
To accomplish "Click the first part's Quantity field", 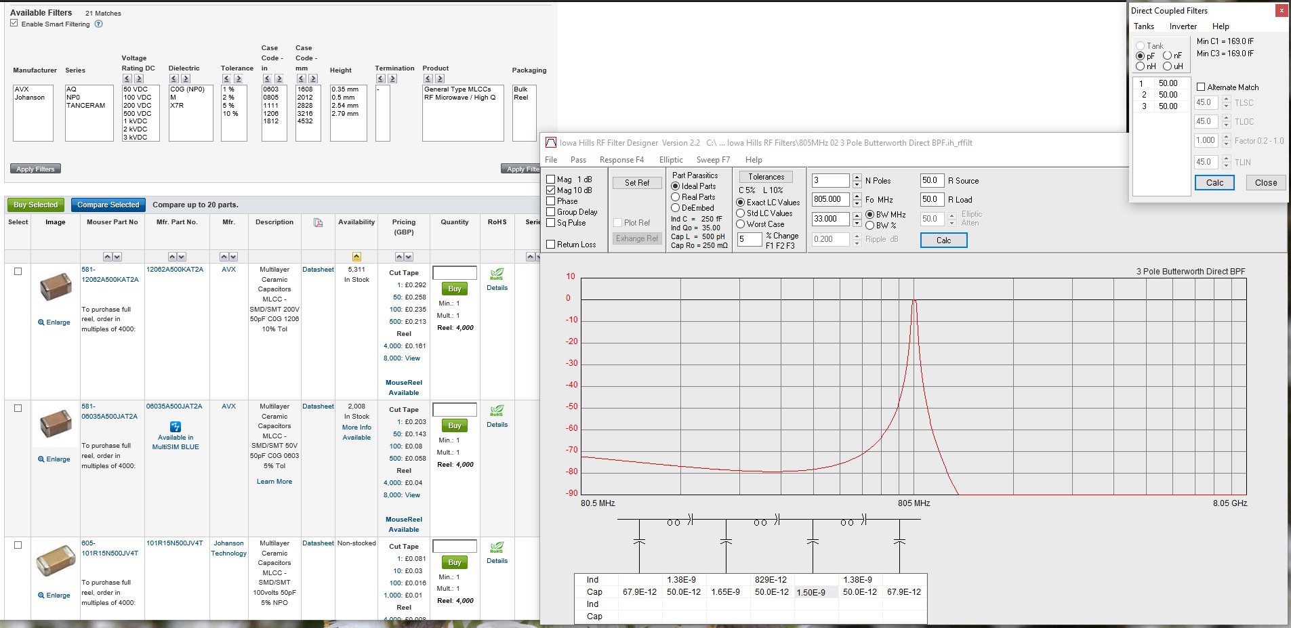I will pos(454,273).
